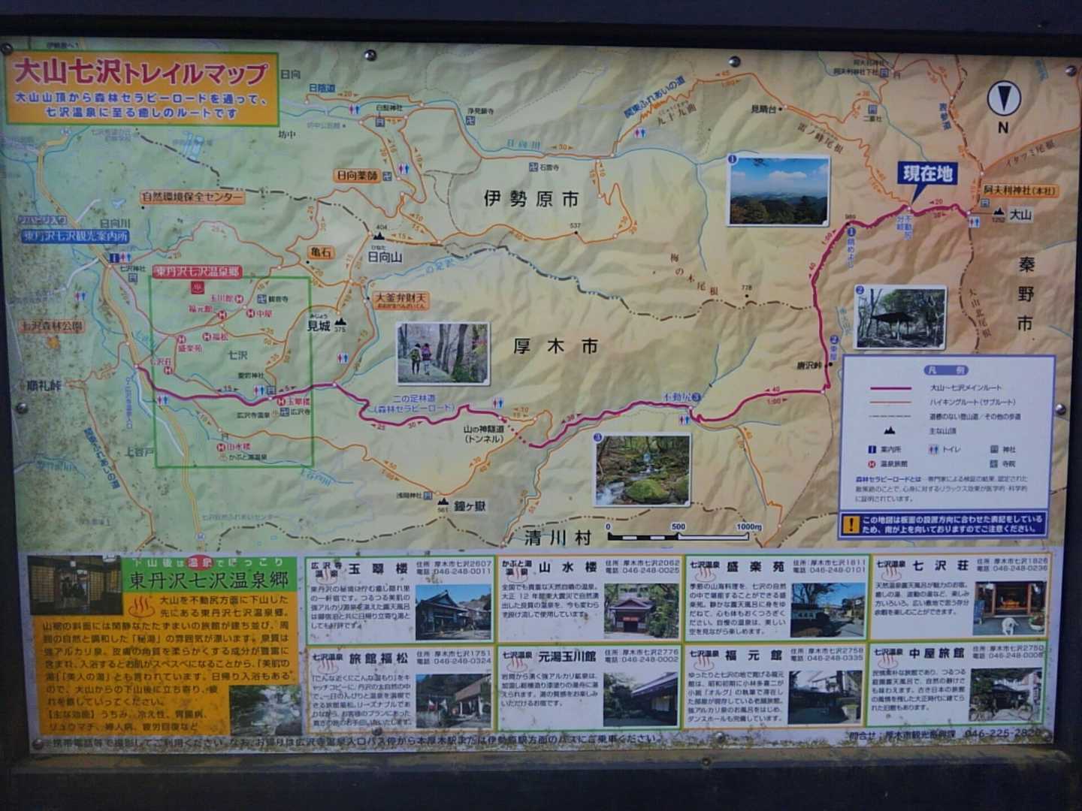Open the 大山七沢トレイルマップ title banner
1082x811 pixels.
pyautogui.click(x=141, y=73)
